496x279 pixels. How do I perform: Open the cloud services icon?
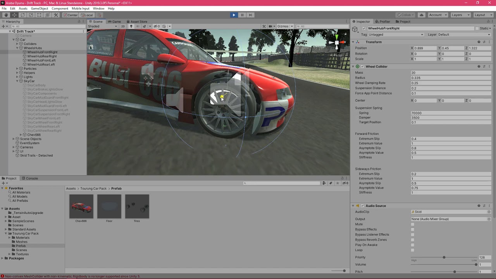coord(421,15)
